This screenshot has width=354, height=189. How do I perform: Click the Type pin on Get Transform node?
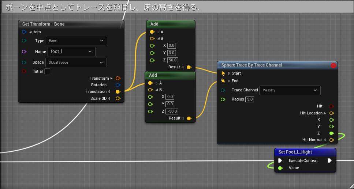click(24, 41)
